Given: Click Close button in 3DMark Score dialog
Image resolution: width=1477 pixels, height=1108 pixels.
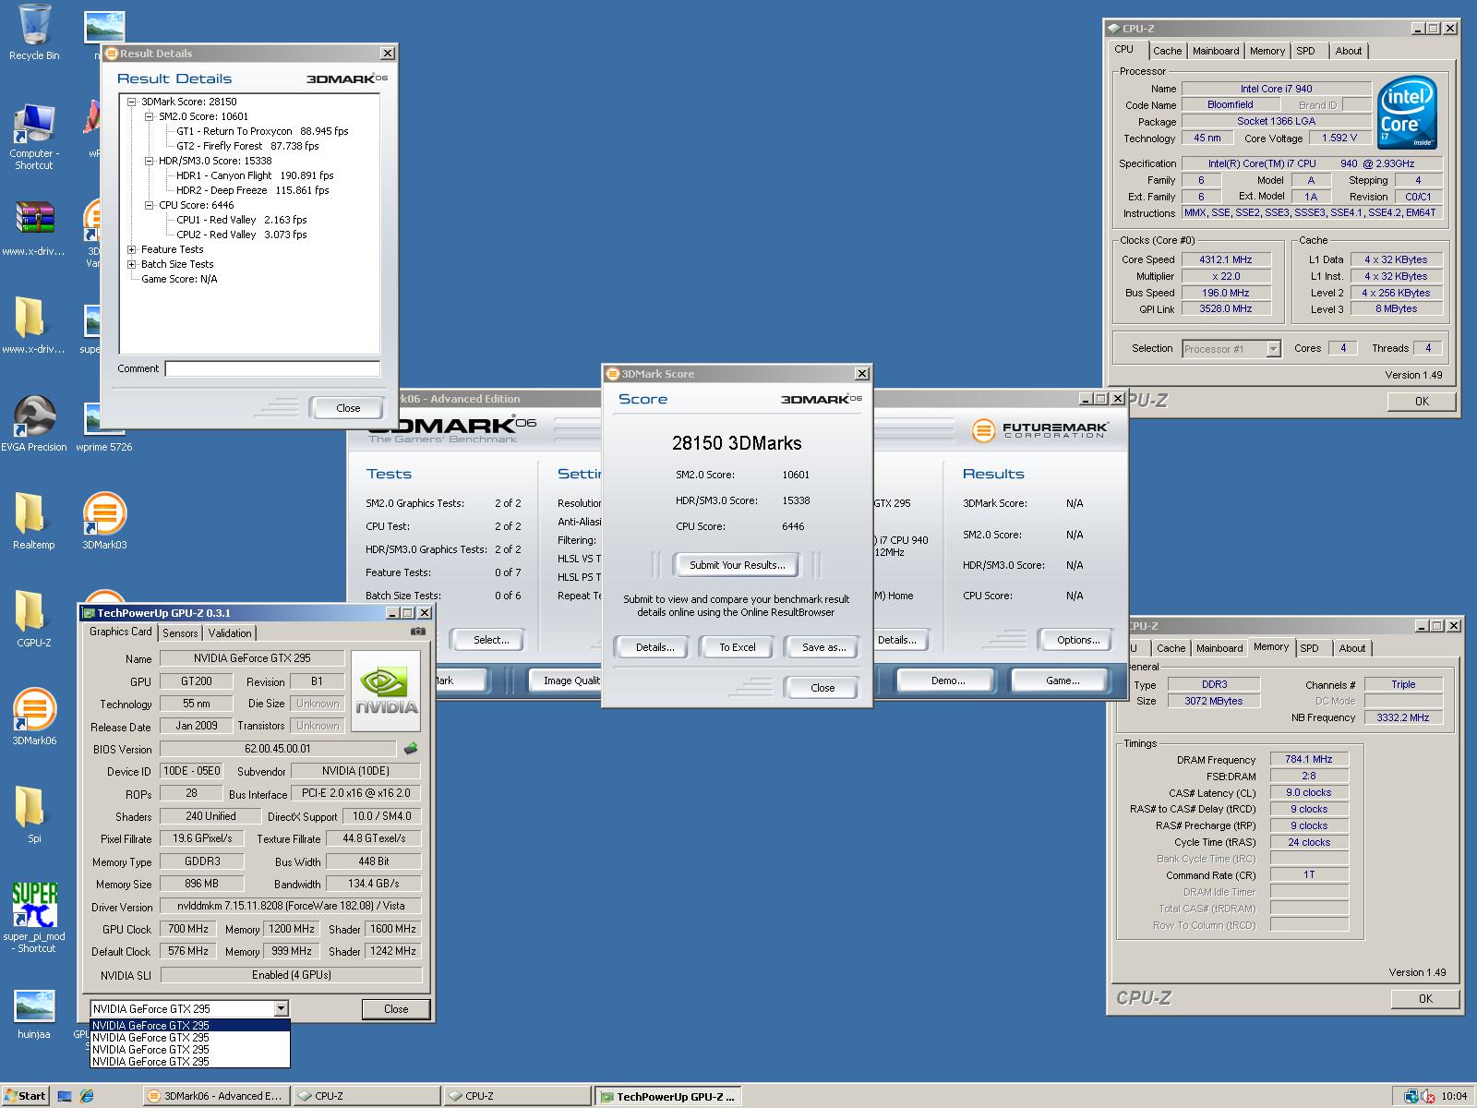Looking at the screenshot, I should click(x=823, y=688).
